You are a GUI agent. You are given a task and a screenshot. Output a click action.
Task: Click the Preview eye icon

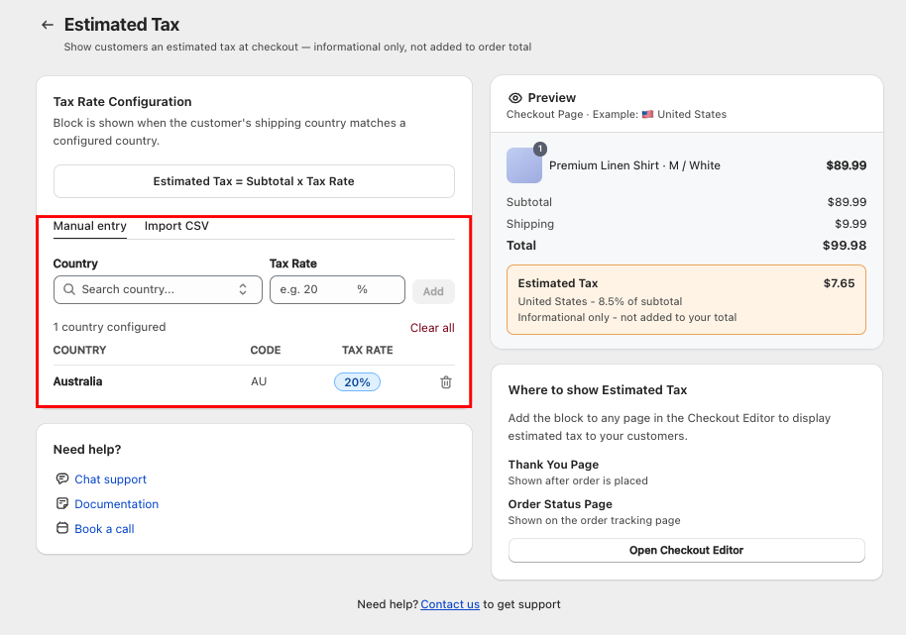(x=514, y=97)
